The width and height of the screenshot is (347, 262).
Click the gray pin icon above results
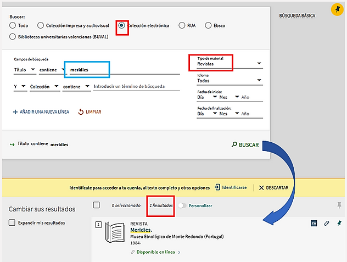pos(339,205)
